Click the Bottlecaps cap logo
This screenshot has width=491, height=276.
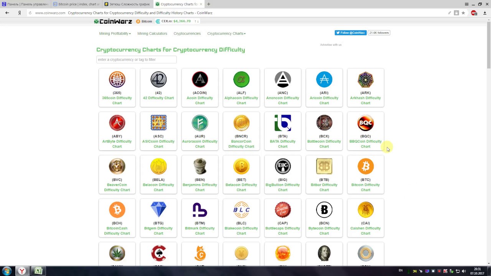(283, 210)
